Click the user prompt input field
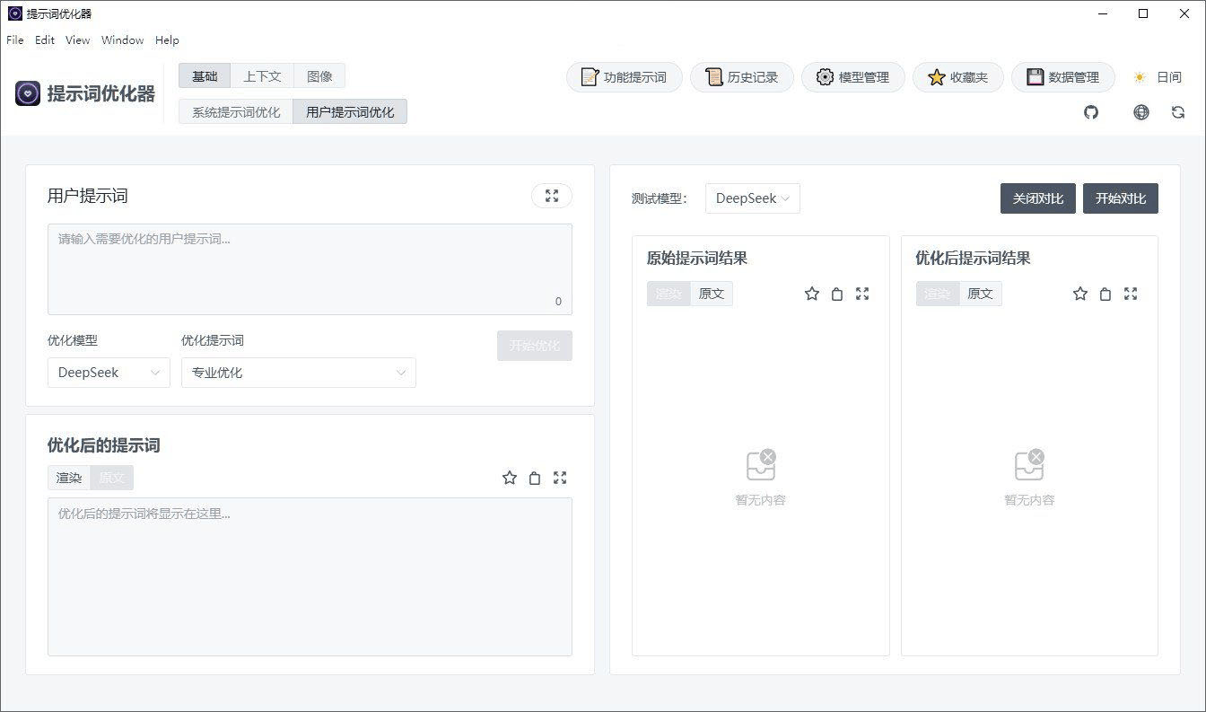1206x712 pixels. (310, 269)
